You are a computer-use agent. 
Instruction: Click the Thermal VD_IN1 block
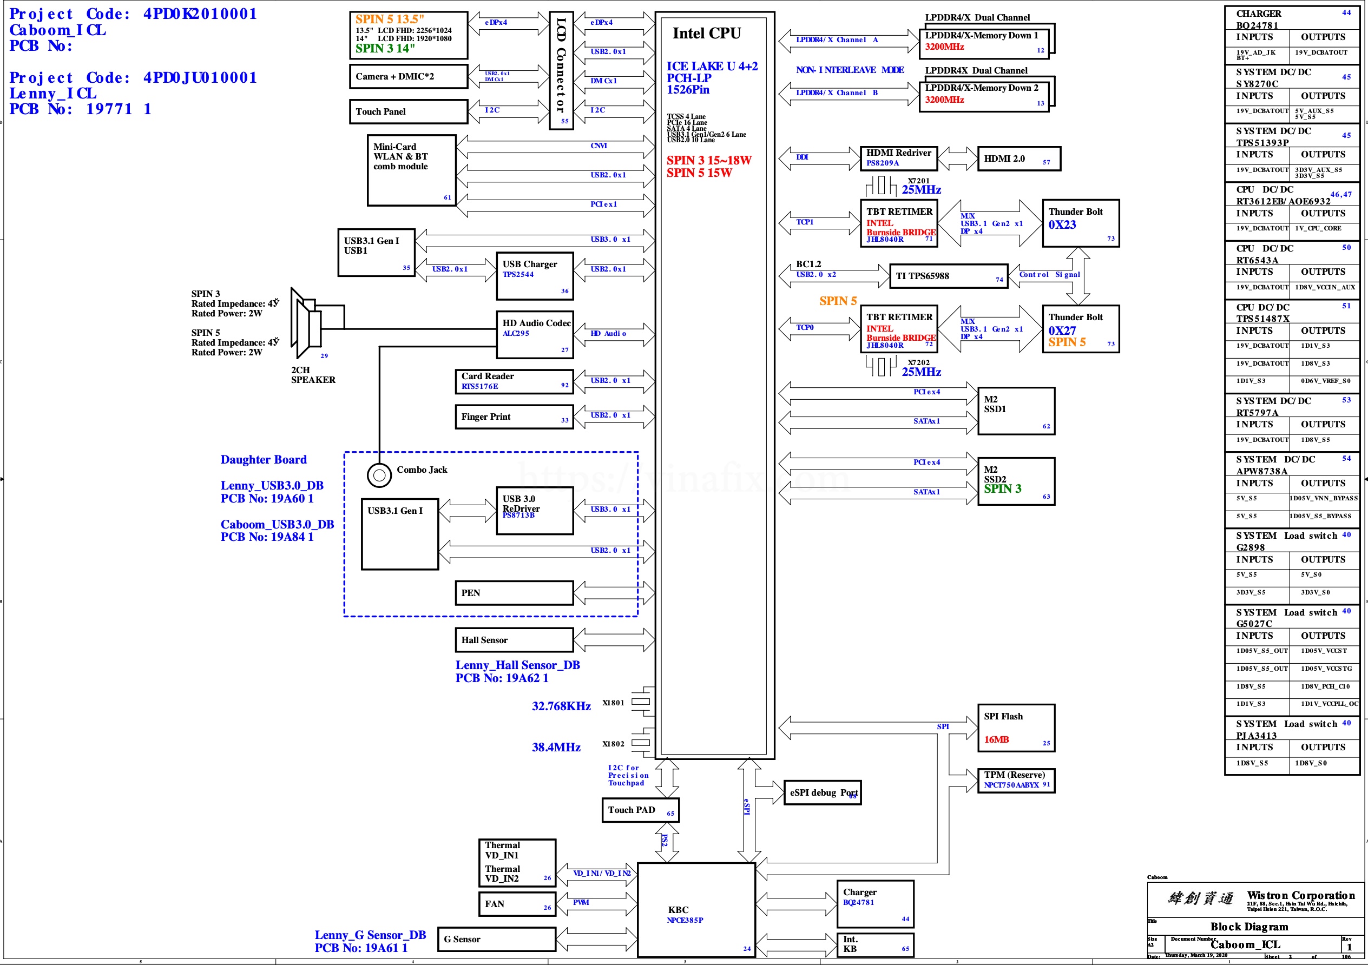[517, 863]
